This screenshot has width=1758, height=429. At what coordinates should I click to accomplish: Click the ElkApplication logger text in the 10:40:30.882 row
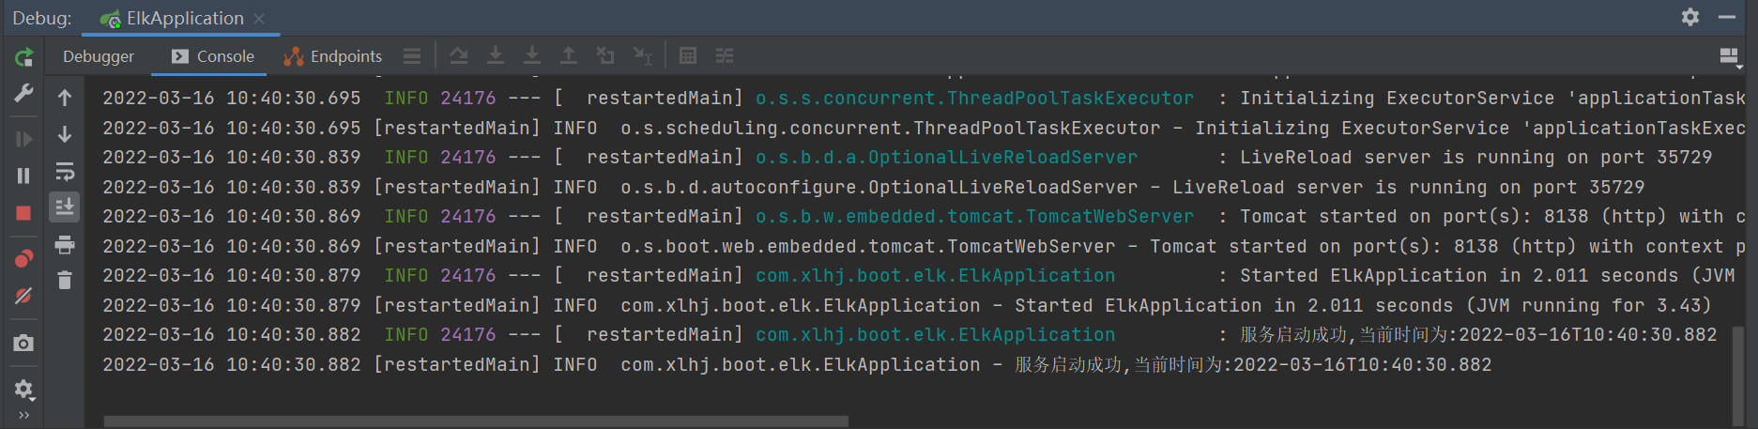coord(936,334)
